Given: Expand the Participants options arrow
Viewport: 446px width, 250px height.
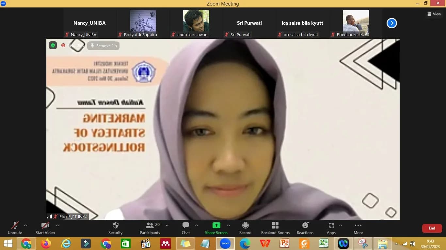Looking at the screenshot, I should (167, 225).
